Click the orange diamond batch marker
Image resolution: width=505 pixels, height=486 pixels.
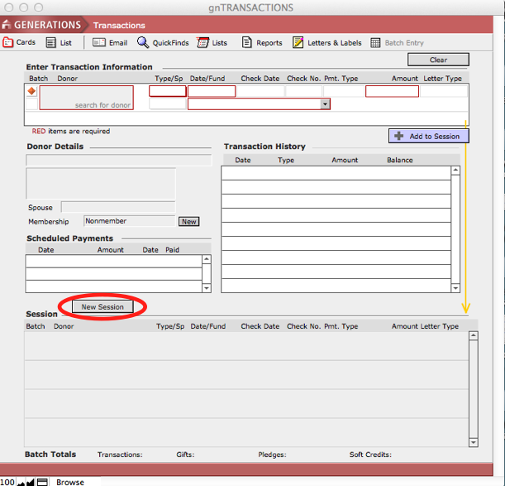[32, 91]
